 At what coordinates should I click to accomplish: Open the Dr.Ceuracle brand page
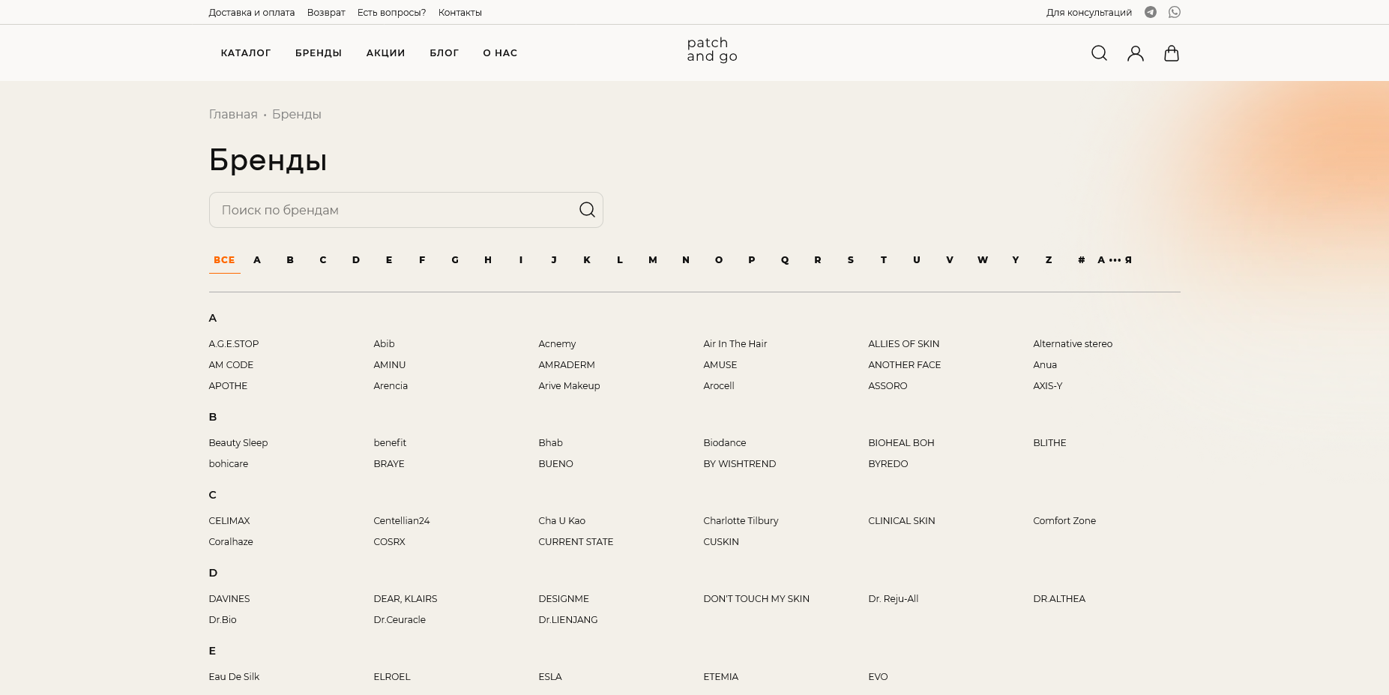(400, 620)
